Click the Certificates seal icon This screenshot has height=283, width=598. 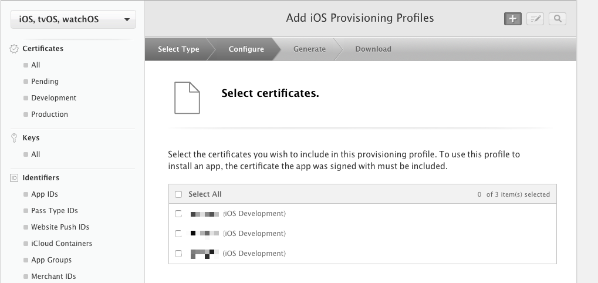coord(14,49)
